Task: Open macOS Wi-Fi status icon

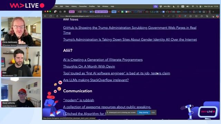Action: tap(193, 7)
